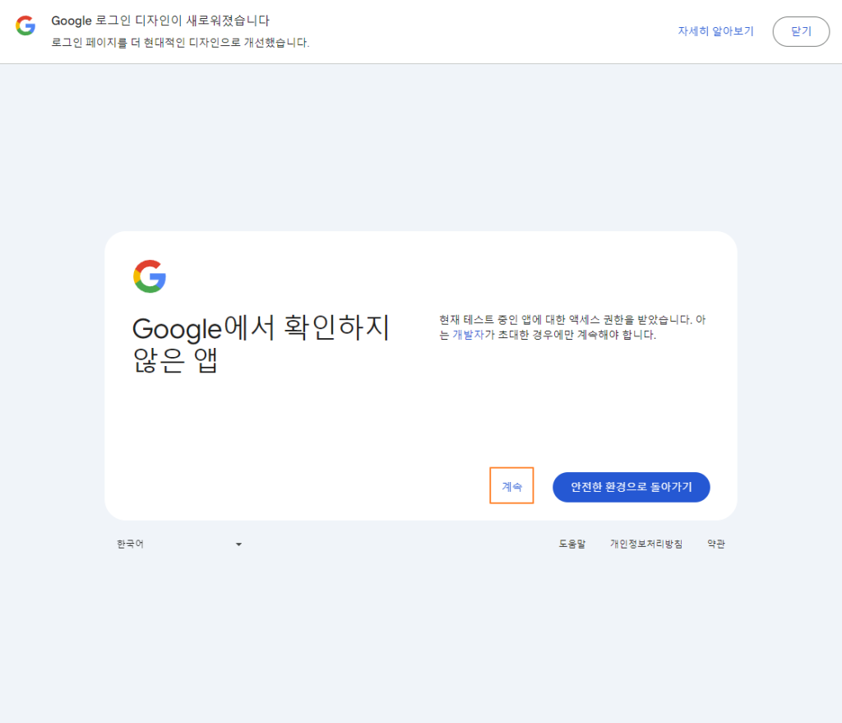Dismiss the banner with the 닫기 button
Screen dimensions: 842x723
click(x=801, y=31)
